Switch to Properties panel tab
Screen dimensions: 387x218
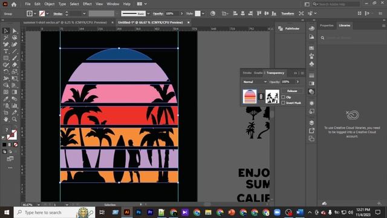pyautogui.click(x=327, y=25)
